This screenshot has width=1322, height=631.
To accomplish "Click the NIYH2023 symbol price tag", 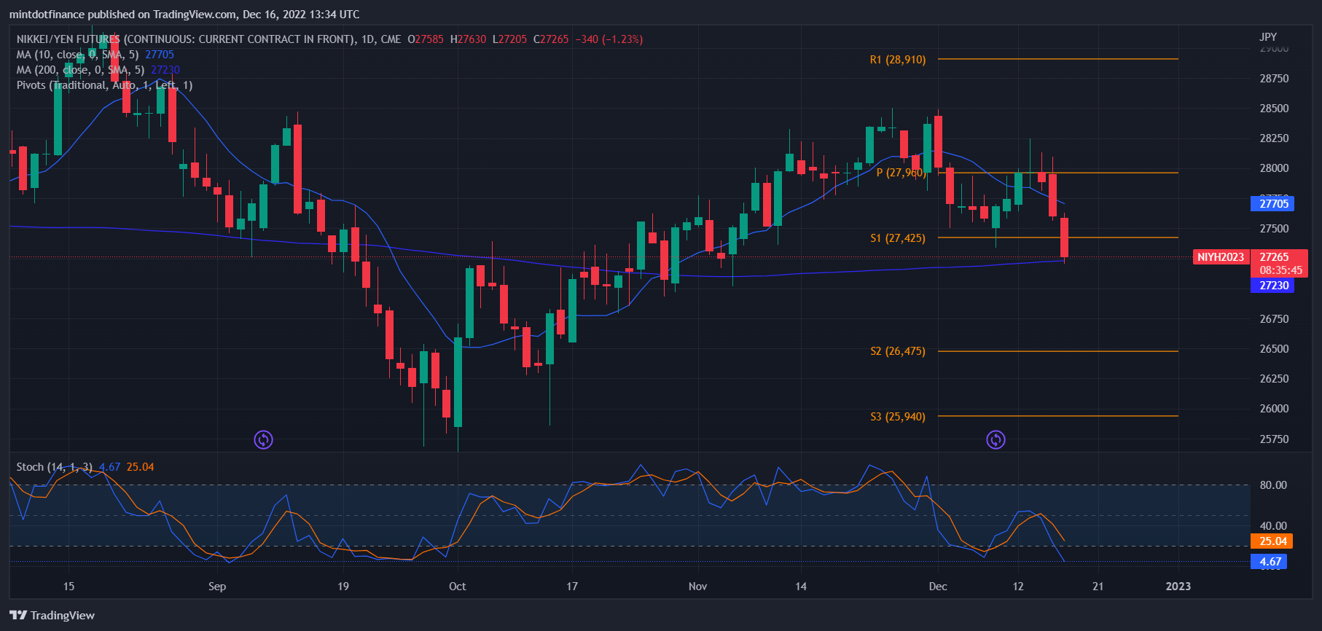I will (1221, 257).
